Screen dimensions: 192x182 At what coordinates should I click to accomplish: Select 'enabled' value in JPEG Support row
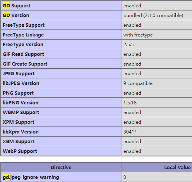click(x=132, y=74)
